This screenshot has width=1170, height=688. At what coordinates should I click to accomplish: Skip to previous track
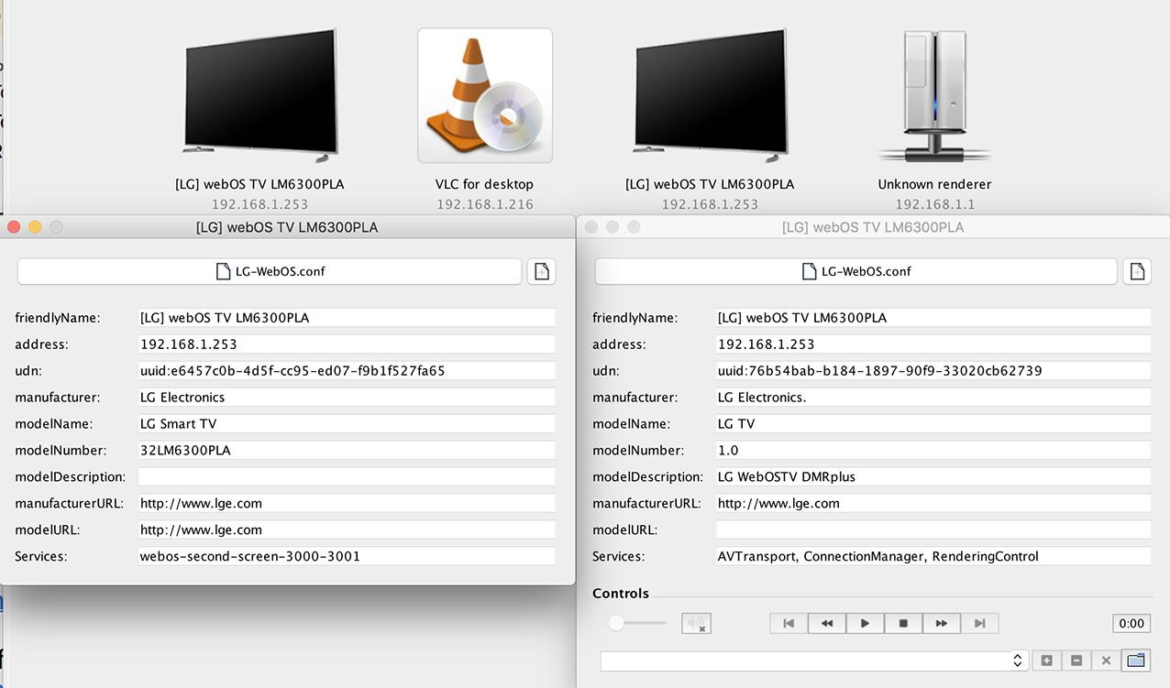click(789, 624)
